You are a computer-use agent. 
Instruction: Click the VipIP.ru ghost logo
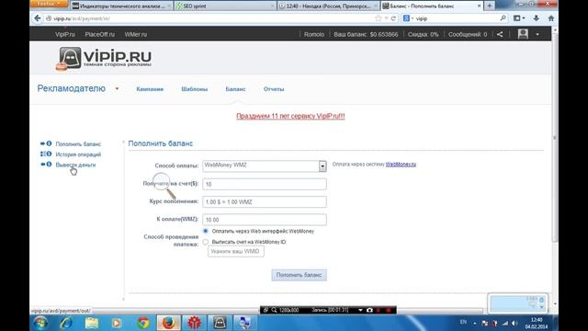pyautogui.click(x=69, y=59)
